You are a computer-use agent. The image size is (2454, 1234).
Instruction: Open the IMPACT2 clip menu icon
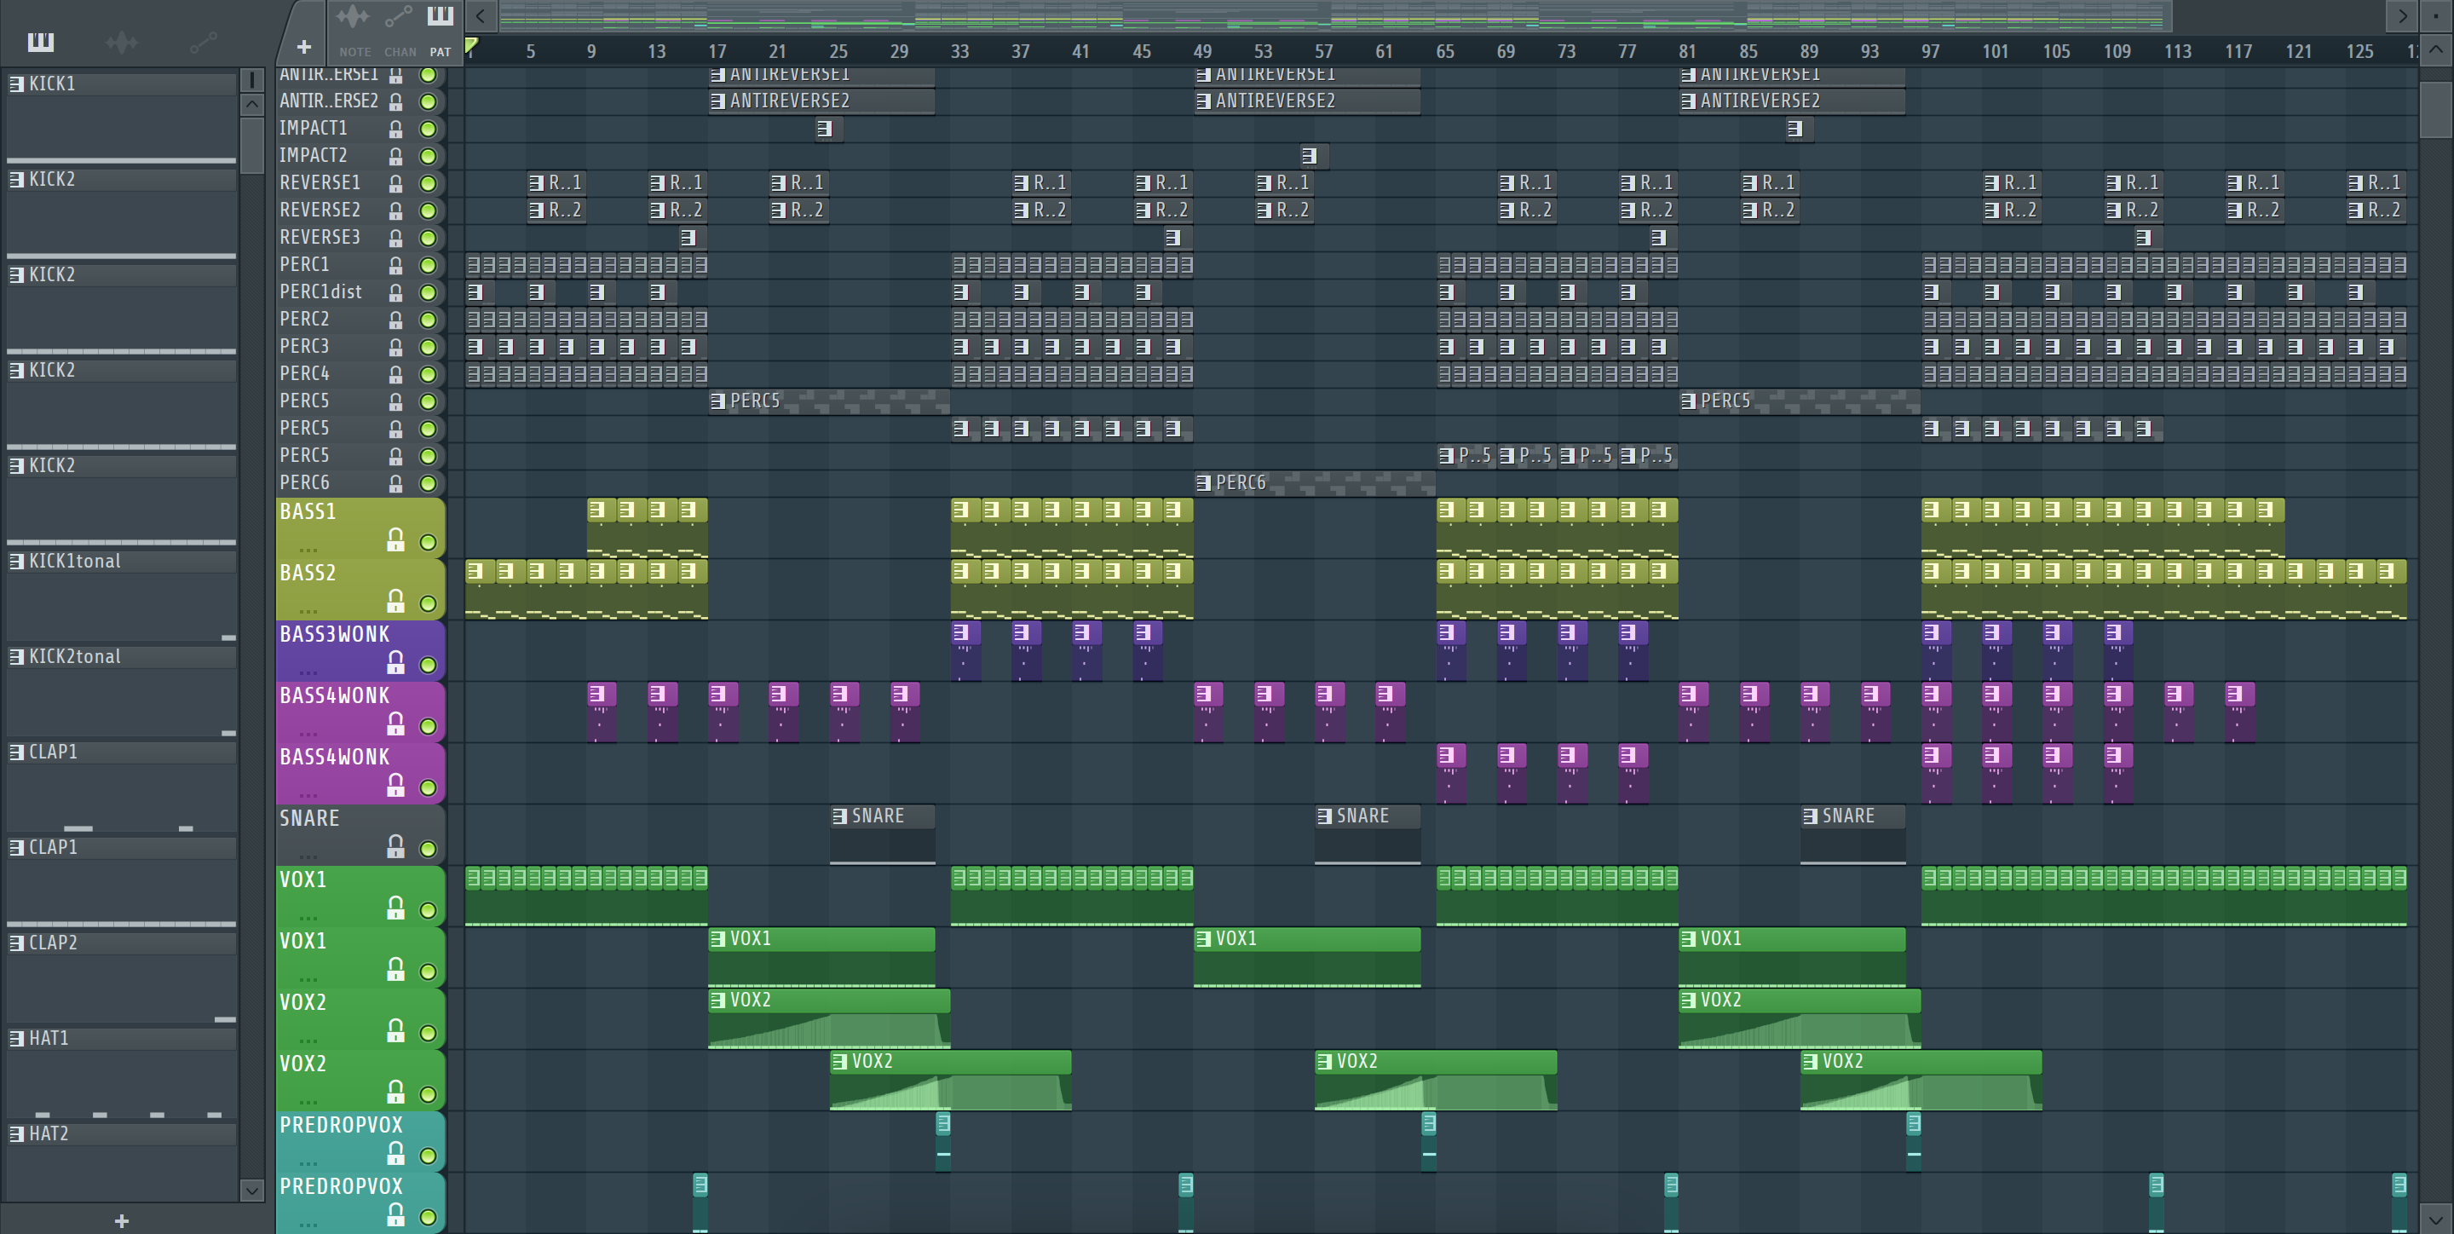pyautogui.click(x=1309, y=155)
